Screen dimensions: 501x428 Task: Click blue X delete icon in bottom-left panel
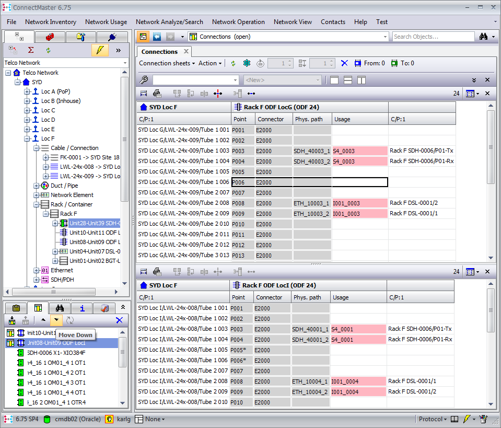119,320
